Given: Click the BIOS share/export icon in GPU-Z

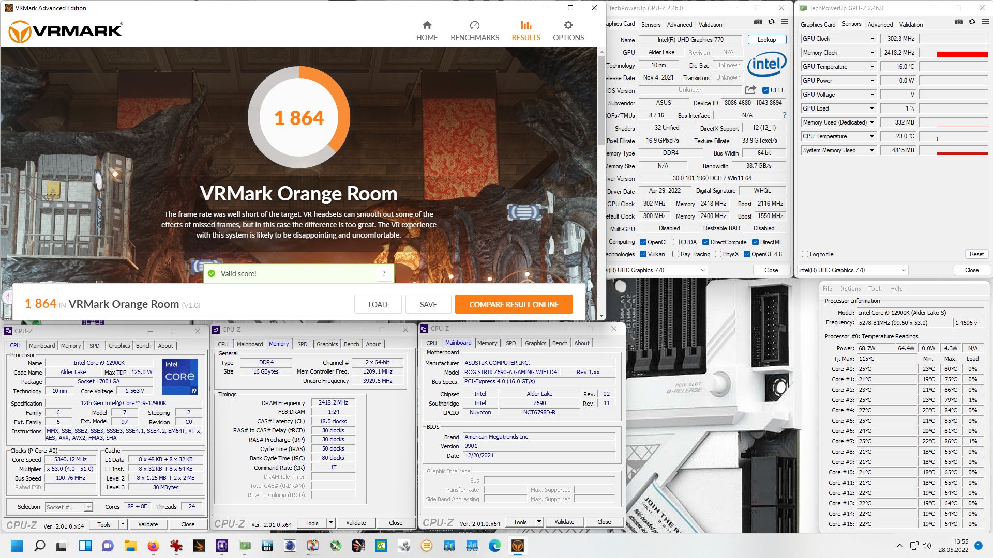Looking at the screenshot, I should (750, 89).
